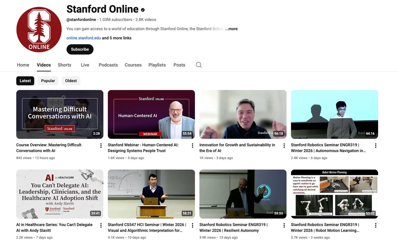Play the Robot Motion Planning thumbnail
Viewport: 398px width, 244px height.
click(x=334, y=194)
